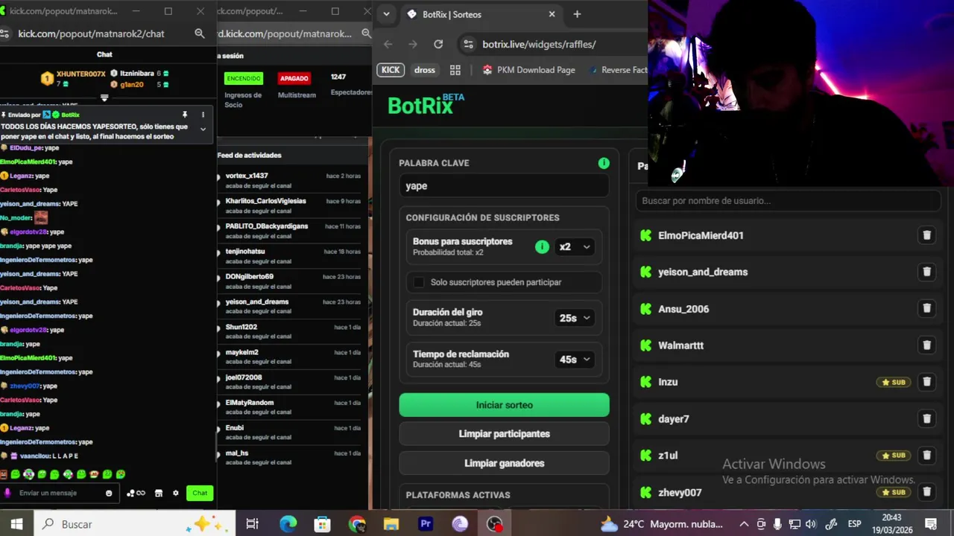The image size is (954, 536).
Task: Click the Buscar por nombre de usuario field
Action: coord(788,201)
